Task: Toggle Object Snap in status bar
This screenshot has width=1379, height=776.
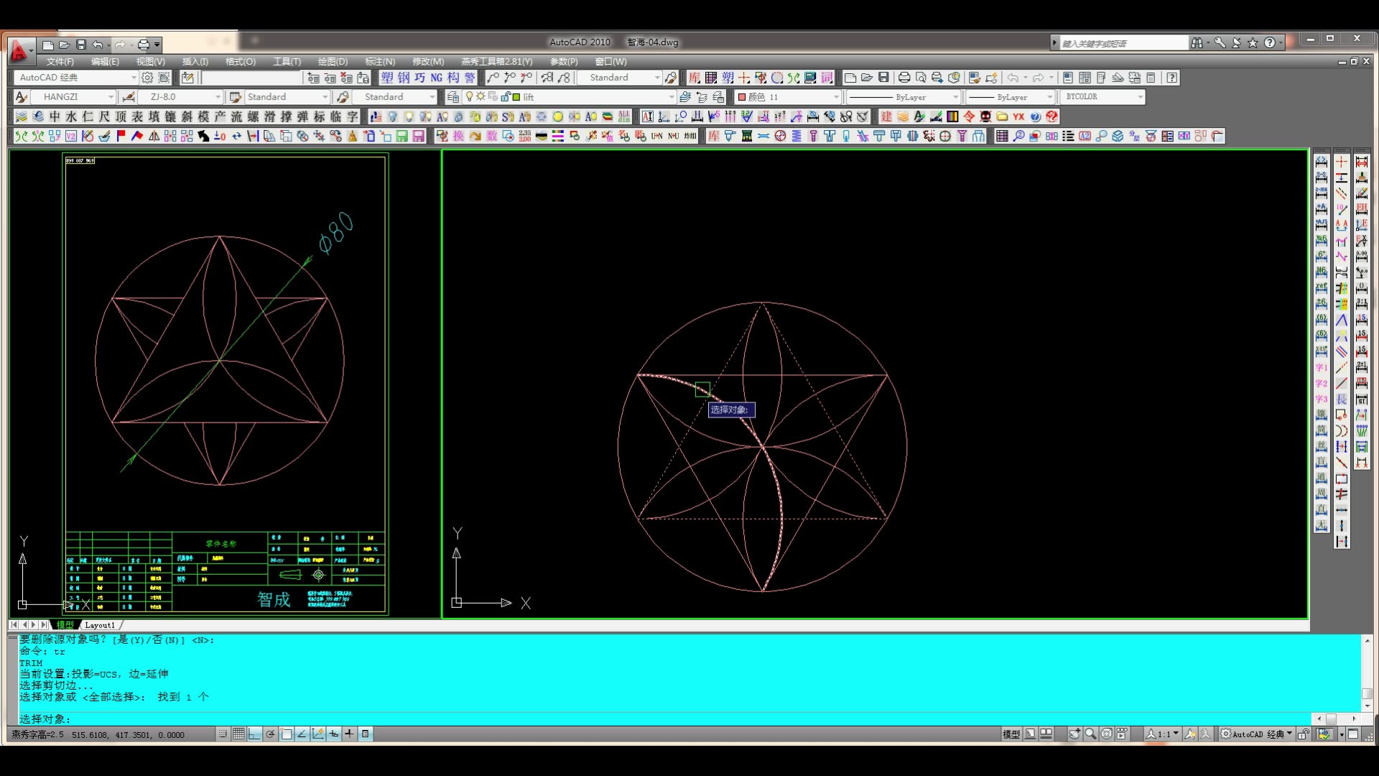Action: (286, 734)
